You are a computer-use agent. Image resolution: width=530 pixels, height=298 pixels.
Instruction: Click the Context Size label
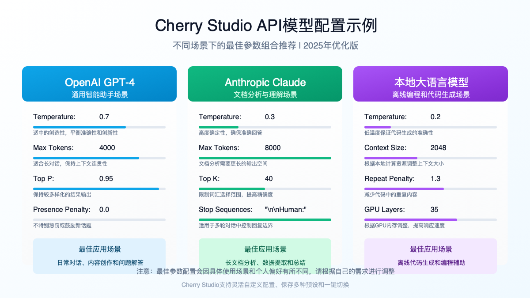point(386,148)
